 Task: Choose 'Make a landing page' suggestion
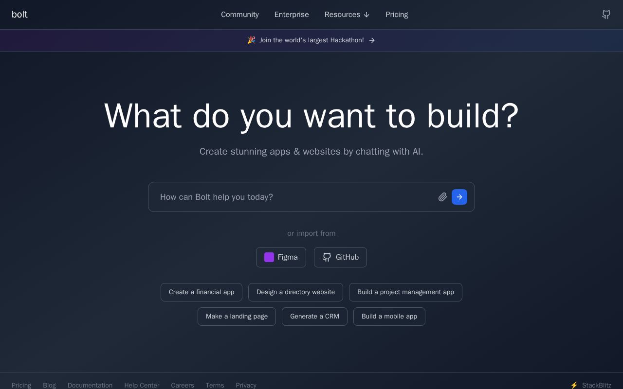(237, 317)
